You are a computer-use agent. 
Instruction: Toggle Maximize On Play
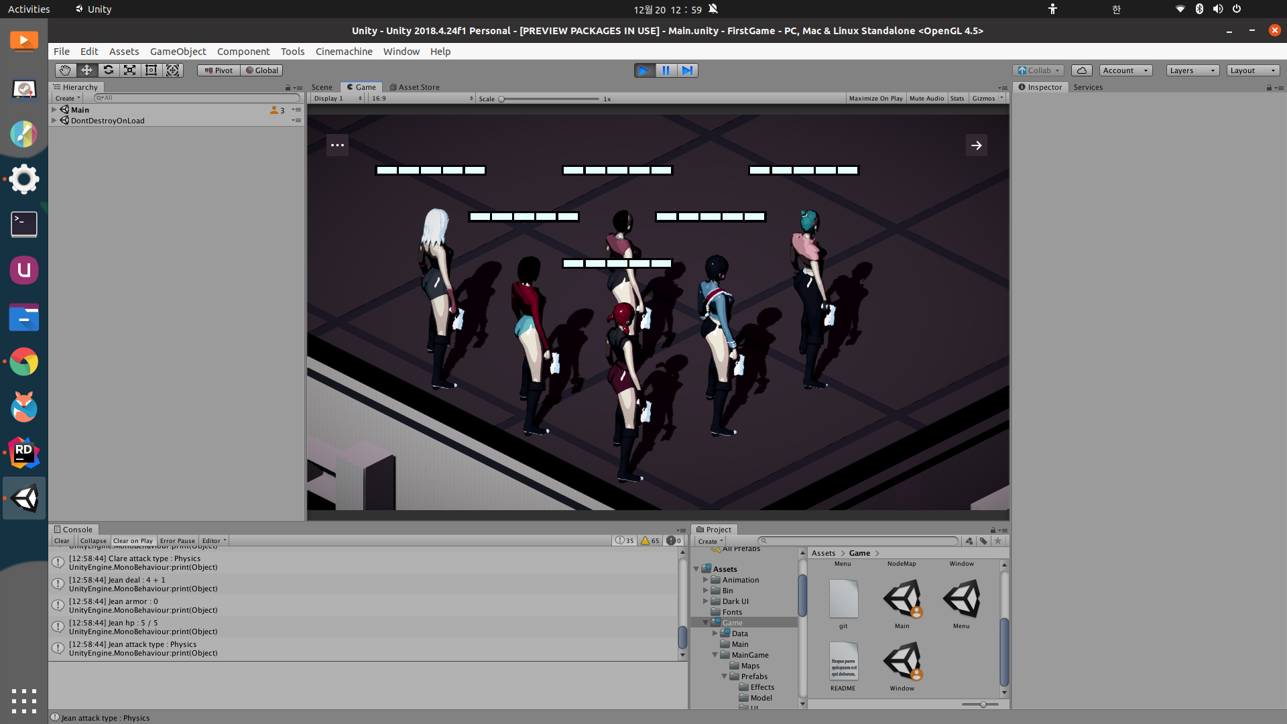pos(875,99)
